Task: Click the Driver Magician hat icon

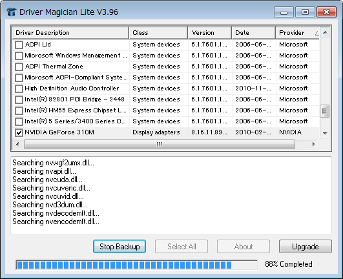Action: coord(12,12)
